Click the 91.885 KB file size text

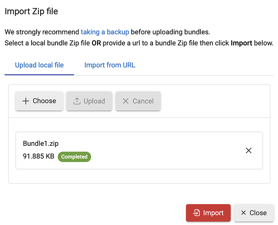[x=38, y=157]
